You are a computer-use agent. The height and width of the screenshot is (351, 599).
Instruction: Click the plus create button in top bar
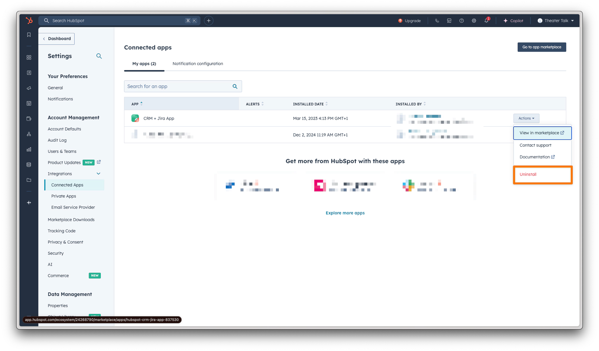tap(209, 20)
